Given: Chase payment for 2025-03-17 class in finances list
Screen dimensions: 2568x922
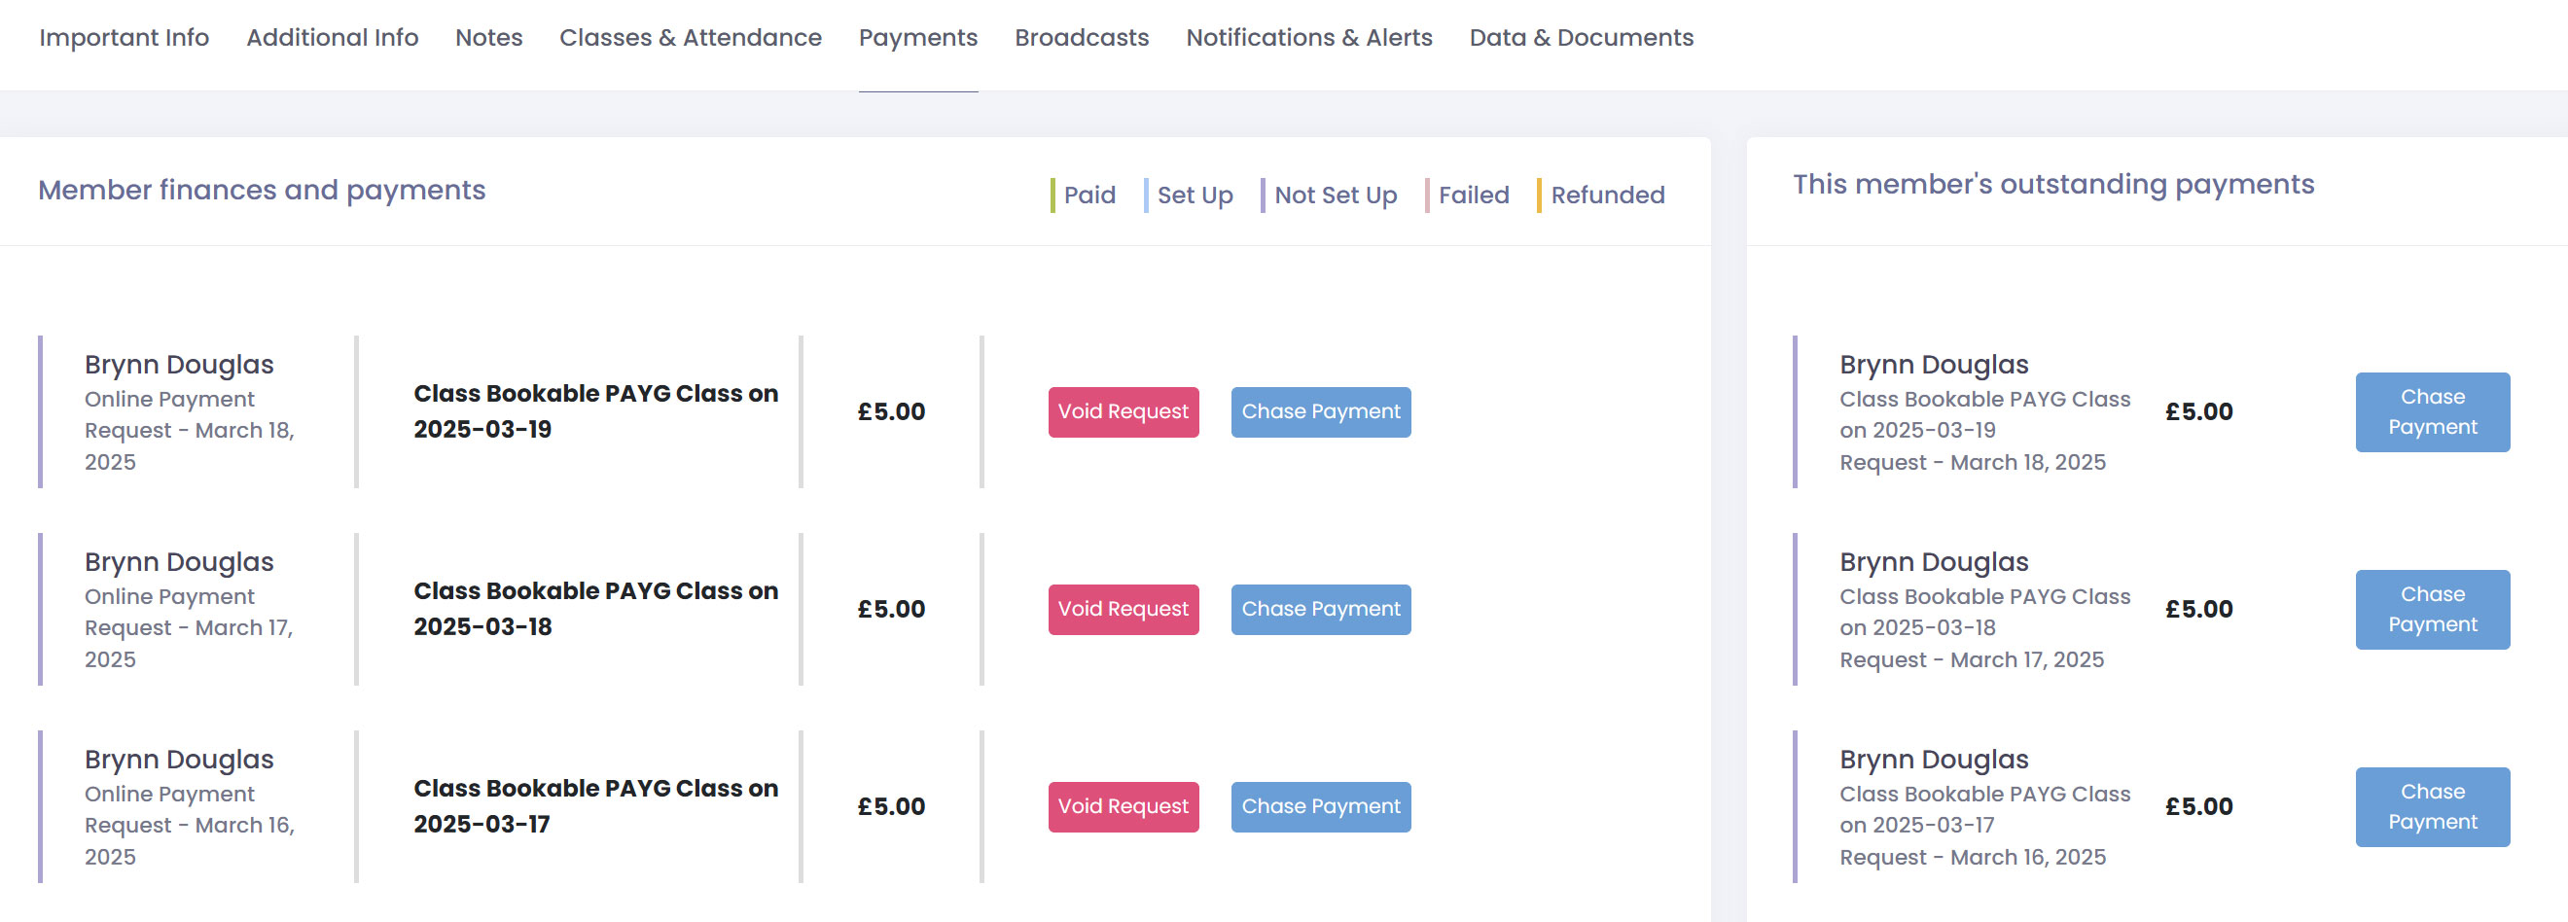Looking at the screenshot, I should coord(1320,806).
